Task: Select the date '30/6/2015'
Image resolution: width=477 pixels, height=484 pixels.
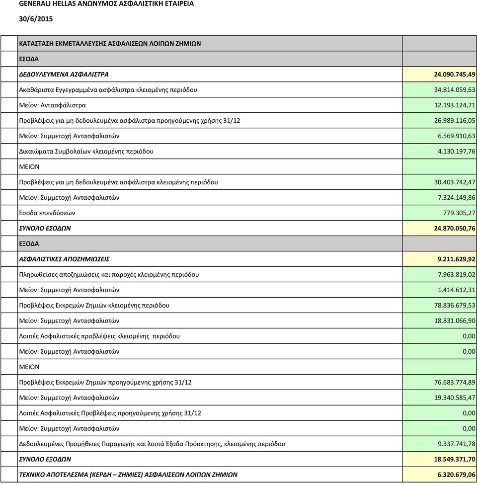Action: pos(36,19)
